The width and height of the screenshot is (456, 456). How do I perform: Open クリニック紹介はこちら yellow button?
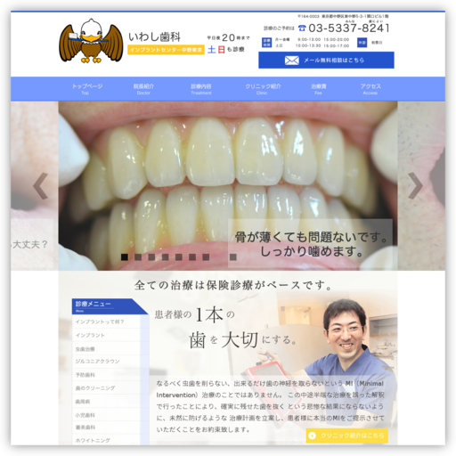point(347,436)
